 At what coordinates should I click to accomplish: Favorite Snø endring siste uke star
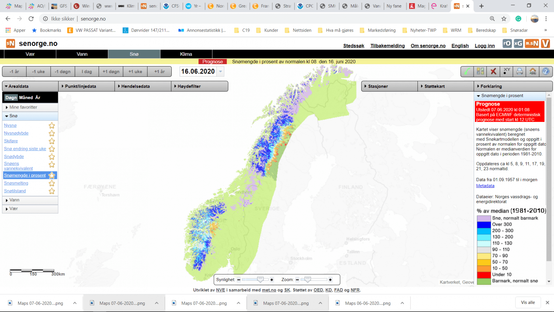[x=51, y=149]
